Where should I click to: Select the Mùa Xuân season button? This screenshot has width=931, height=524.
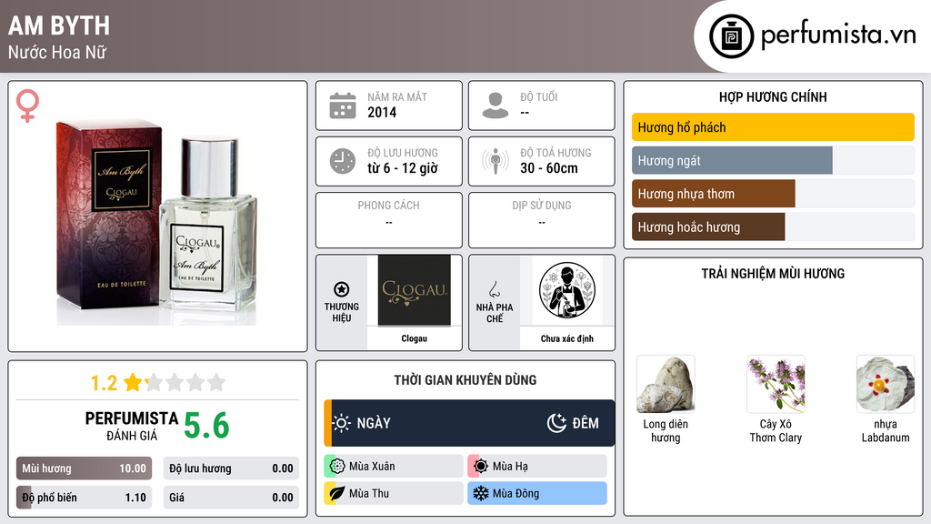click(x=394, y=467)
